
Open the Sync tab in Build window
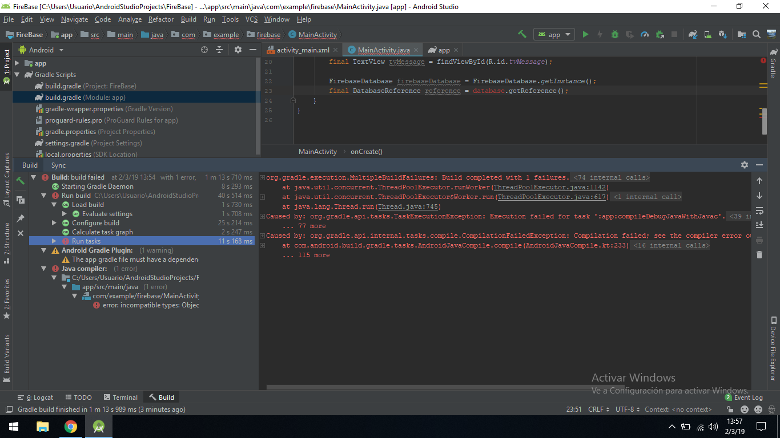tap(58, 165)
